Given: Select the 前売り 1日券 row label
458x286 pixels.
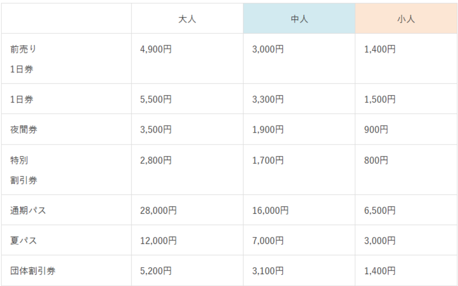Looking at the screenshot, I should point(23,59).
